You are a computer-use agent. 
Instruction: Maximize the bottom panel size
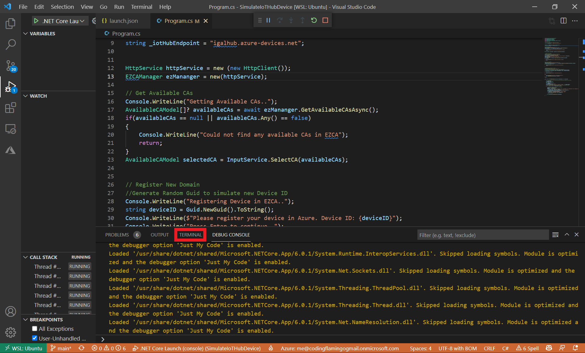click(x=567, y=235)
